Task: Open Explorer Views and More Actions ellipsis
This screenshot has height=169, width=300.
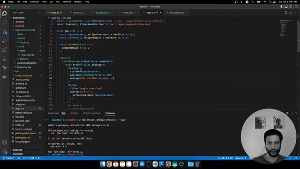Action: pyautogui.click(x=40, y=13)
